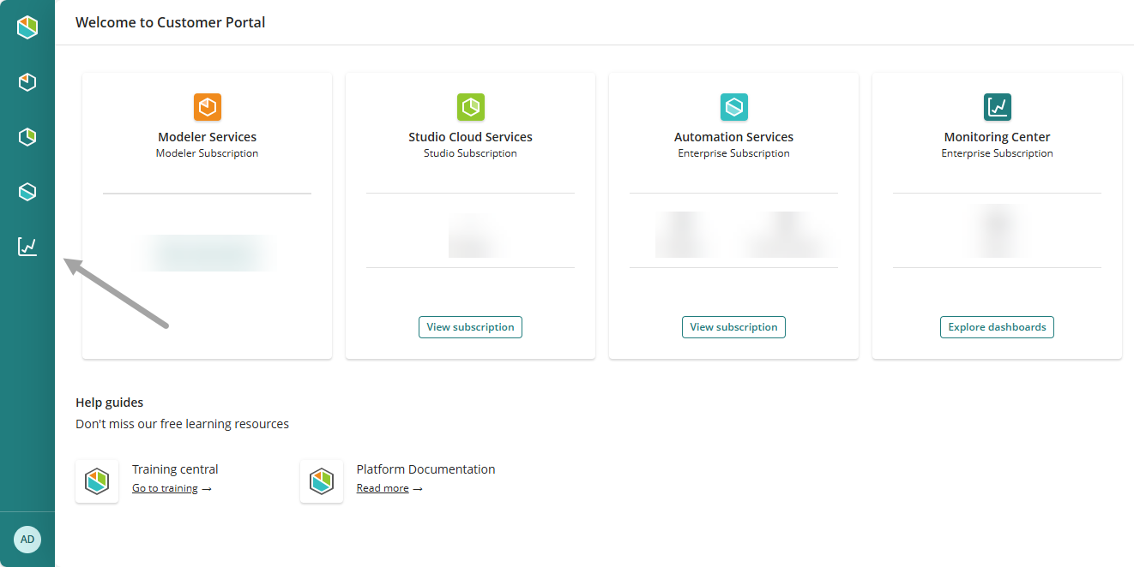Open the AD user avatar menu
This screenshot has height=567, width=1134.
[27, 540]
